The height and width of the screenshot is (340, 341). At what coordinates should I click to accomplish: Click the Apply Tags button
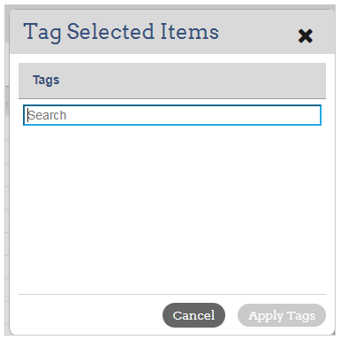pyautogui.click(x=282, y=315)
